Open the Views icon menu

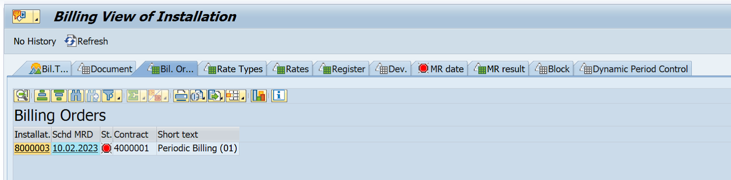(198, 96)
